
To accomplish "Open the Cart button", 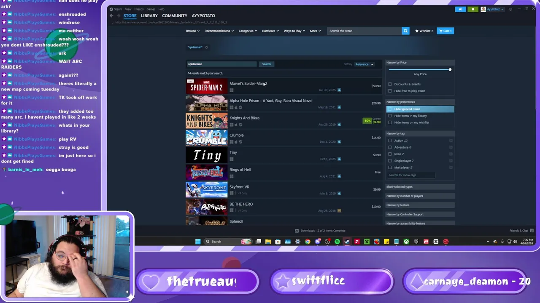I will point(445,31).
